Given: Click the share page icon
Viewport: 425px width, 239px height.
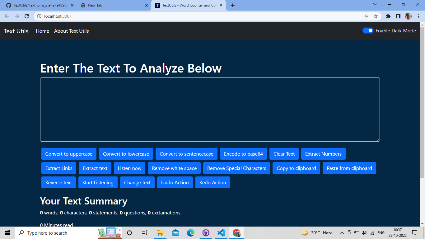Looking at the screenshot, I should (366, 16).
